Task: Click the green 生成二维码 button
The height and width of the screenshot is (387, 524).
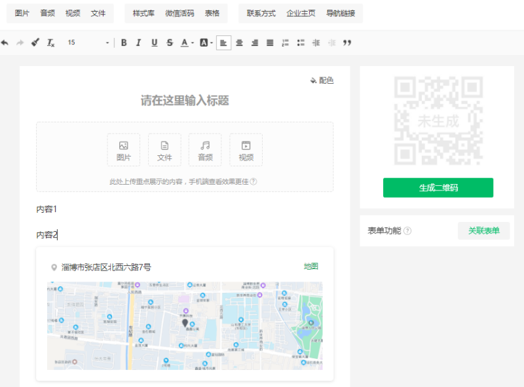Action: [438, 188]
